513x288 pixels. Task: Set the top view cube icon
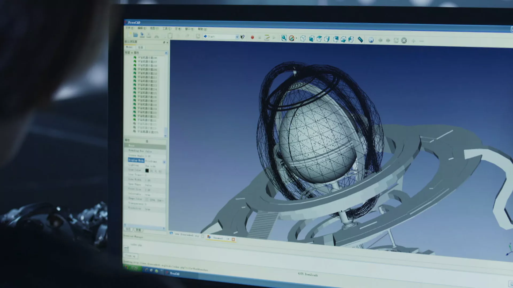tap(319, 39)
